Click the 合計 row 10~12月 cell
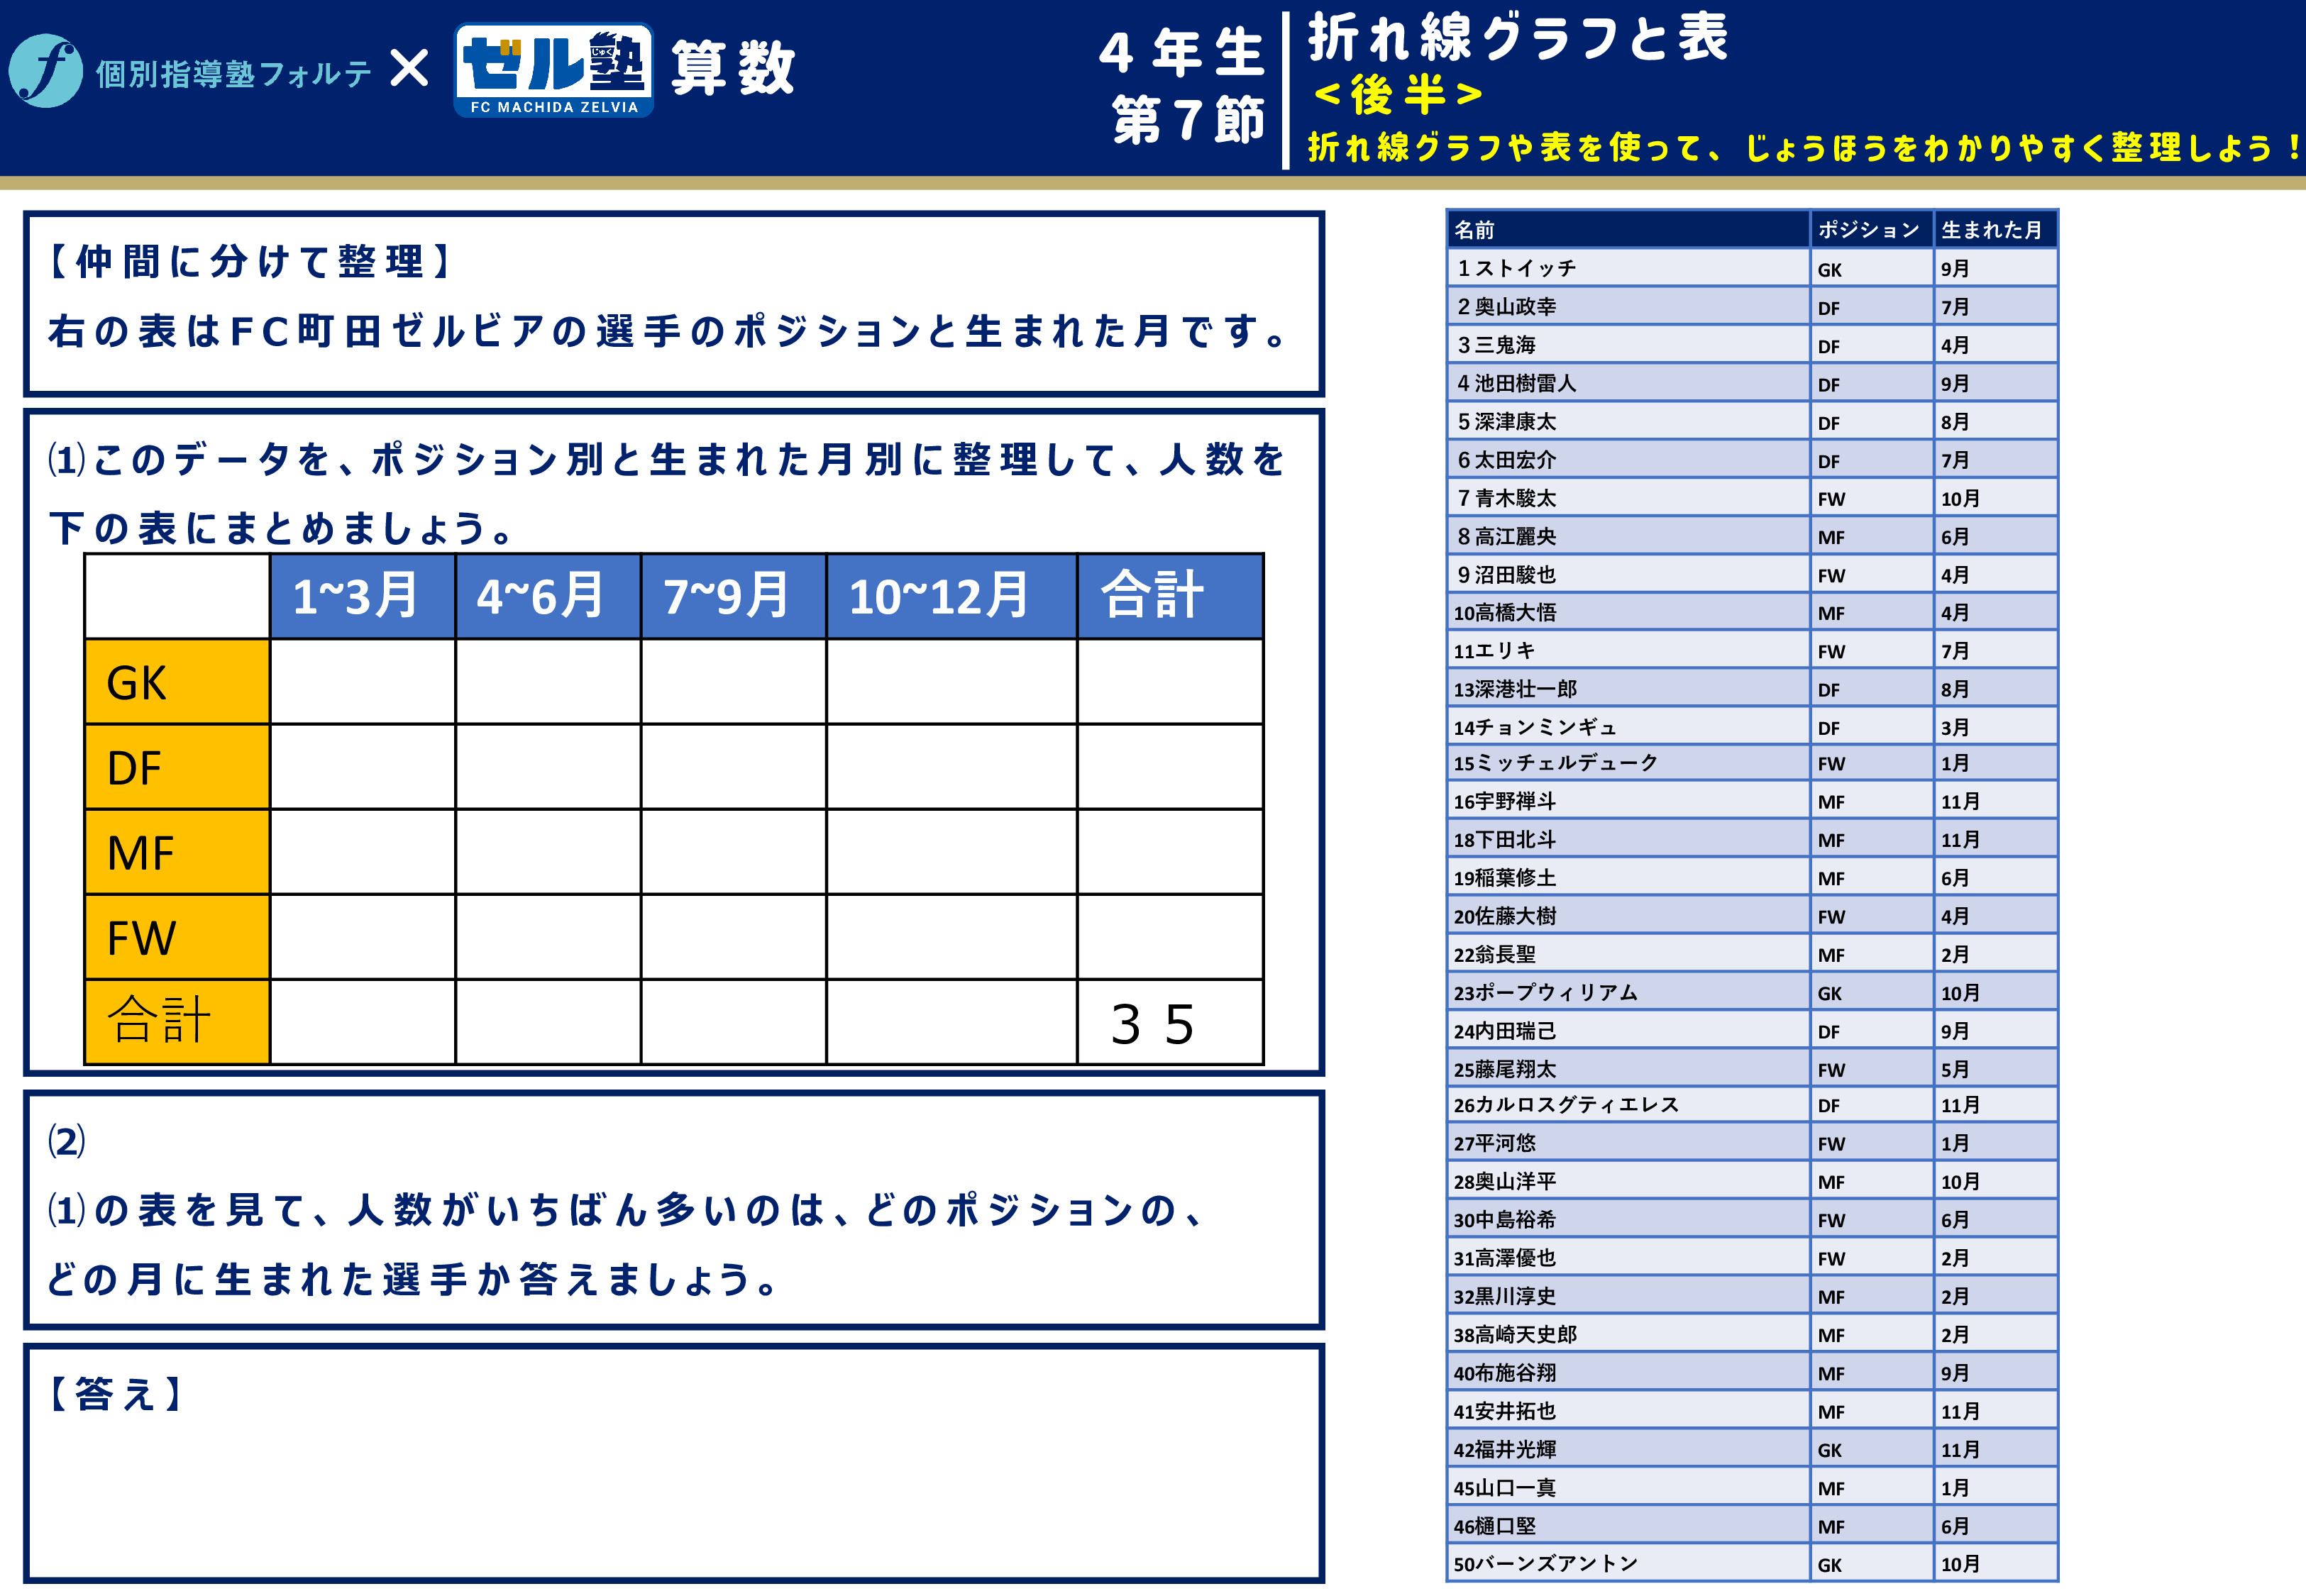 pyautogui.click(x=951, y=1022)
